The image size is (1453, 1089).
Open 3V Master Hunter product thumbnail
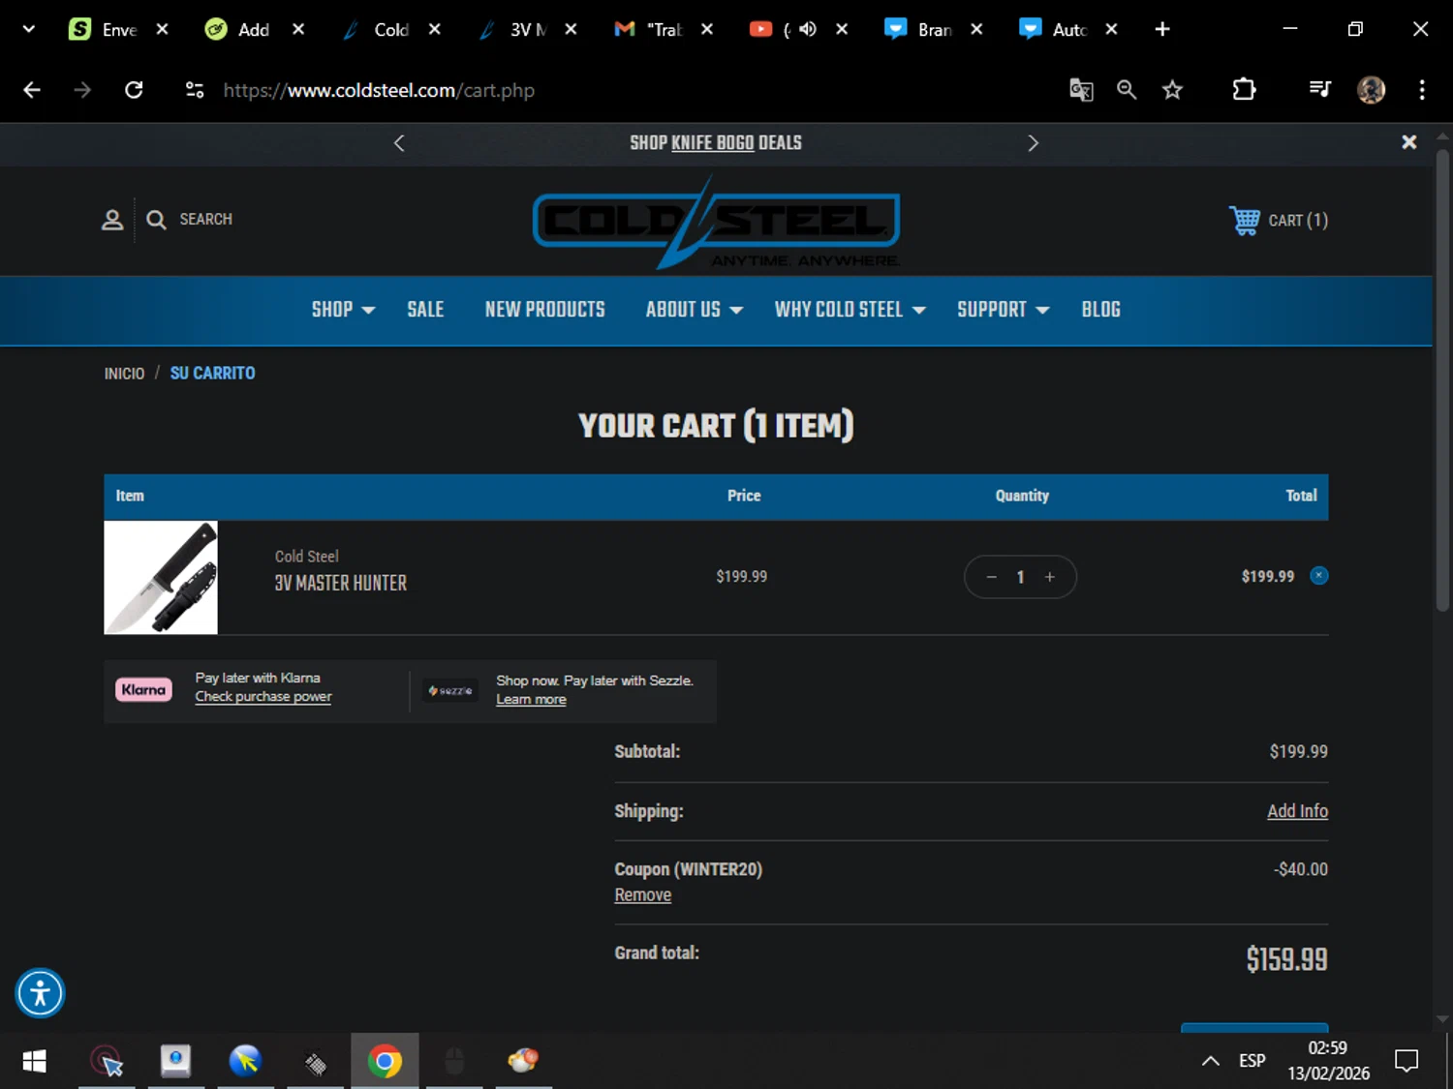[161, 578]
